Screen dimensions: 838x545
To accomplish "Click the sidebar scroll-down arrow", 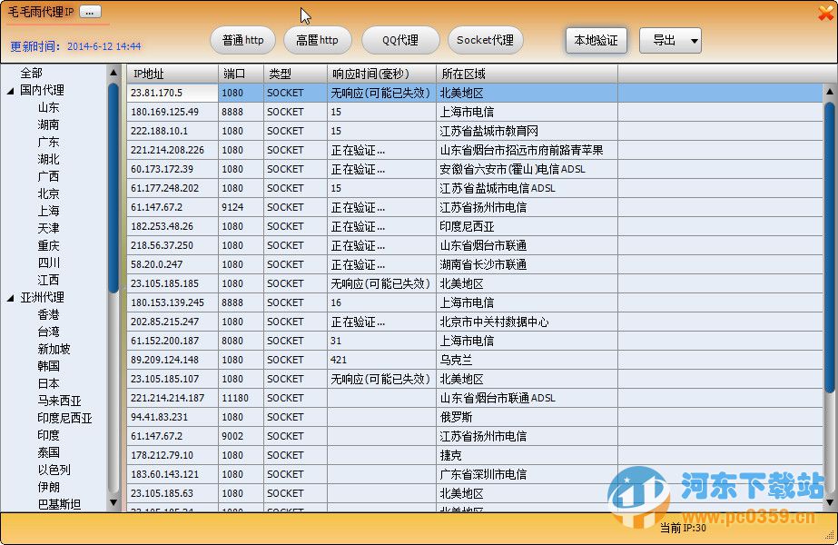I will coord(113,503).
